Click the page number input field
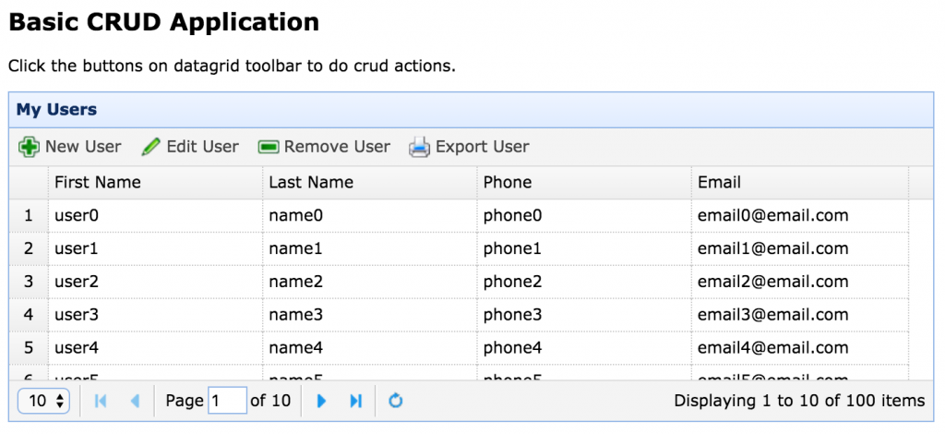Screen dimensions: 945x434 [227, 401]
